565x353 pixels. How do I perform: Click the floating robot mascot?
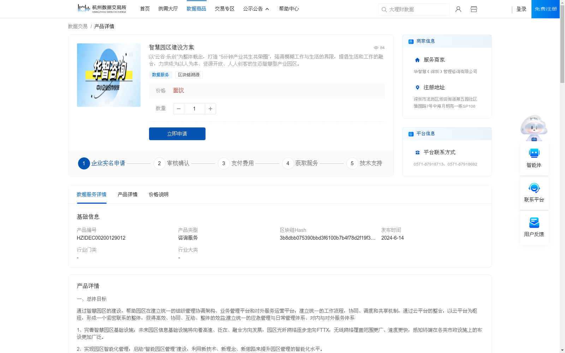tap(534, 128)
